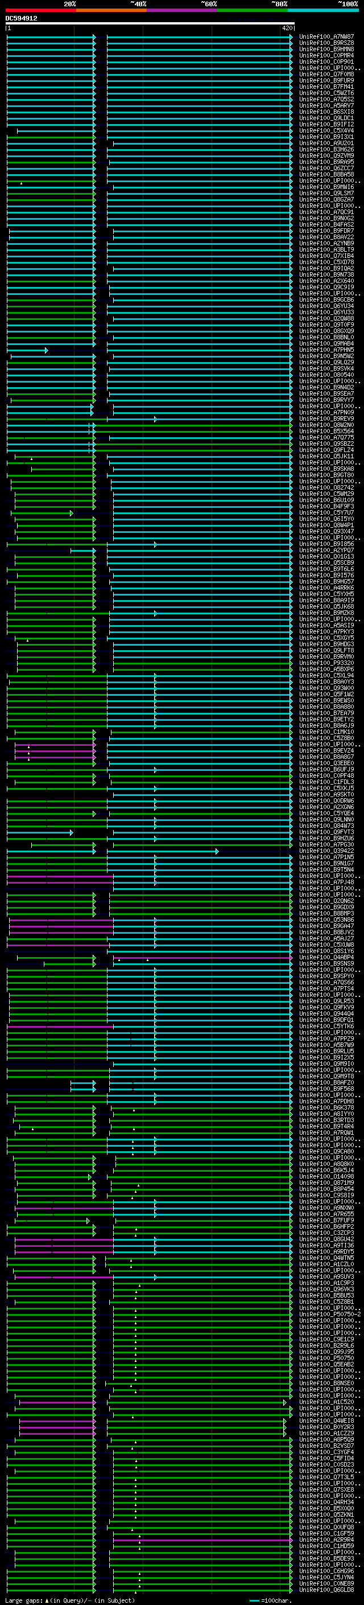Open hit UniRef100_Q93W00
This screenshot has width=364, height=1605.
click(x=326, y=688)
